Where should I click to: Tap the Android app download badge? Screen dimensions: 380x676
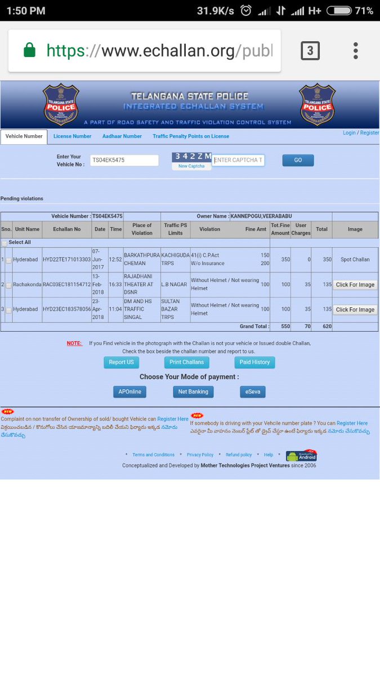point(301,455)
